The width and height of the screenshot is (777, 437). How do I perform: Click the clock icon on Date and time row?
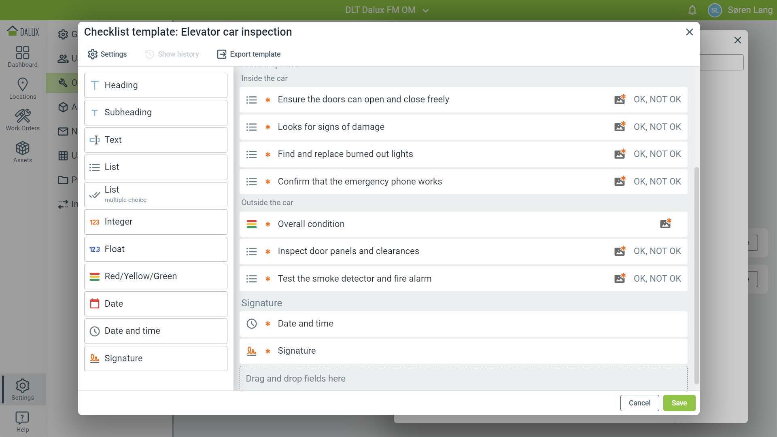click(251, 324)
